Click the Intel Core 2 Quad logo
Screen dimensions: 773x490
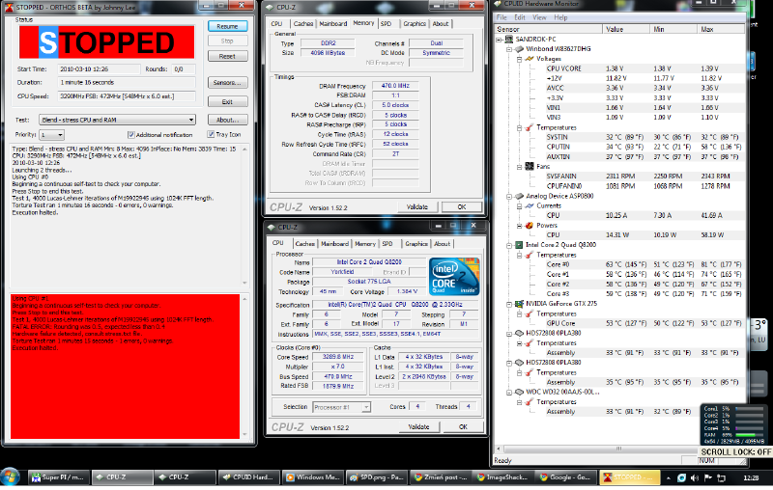[x=454, y=277]
